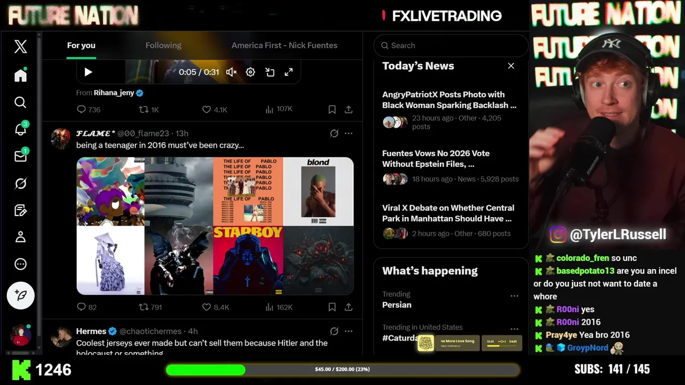Screen dimensions: 685x385
Task: Open the Starboy album cover image
Action: pyautogui.click(x=248, y=260)
